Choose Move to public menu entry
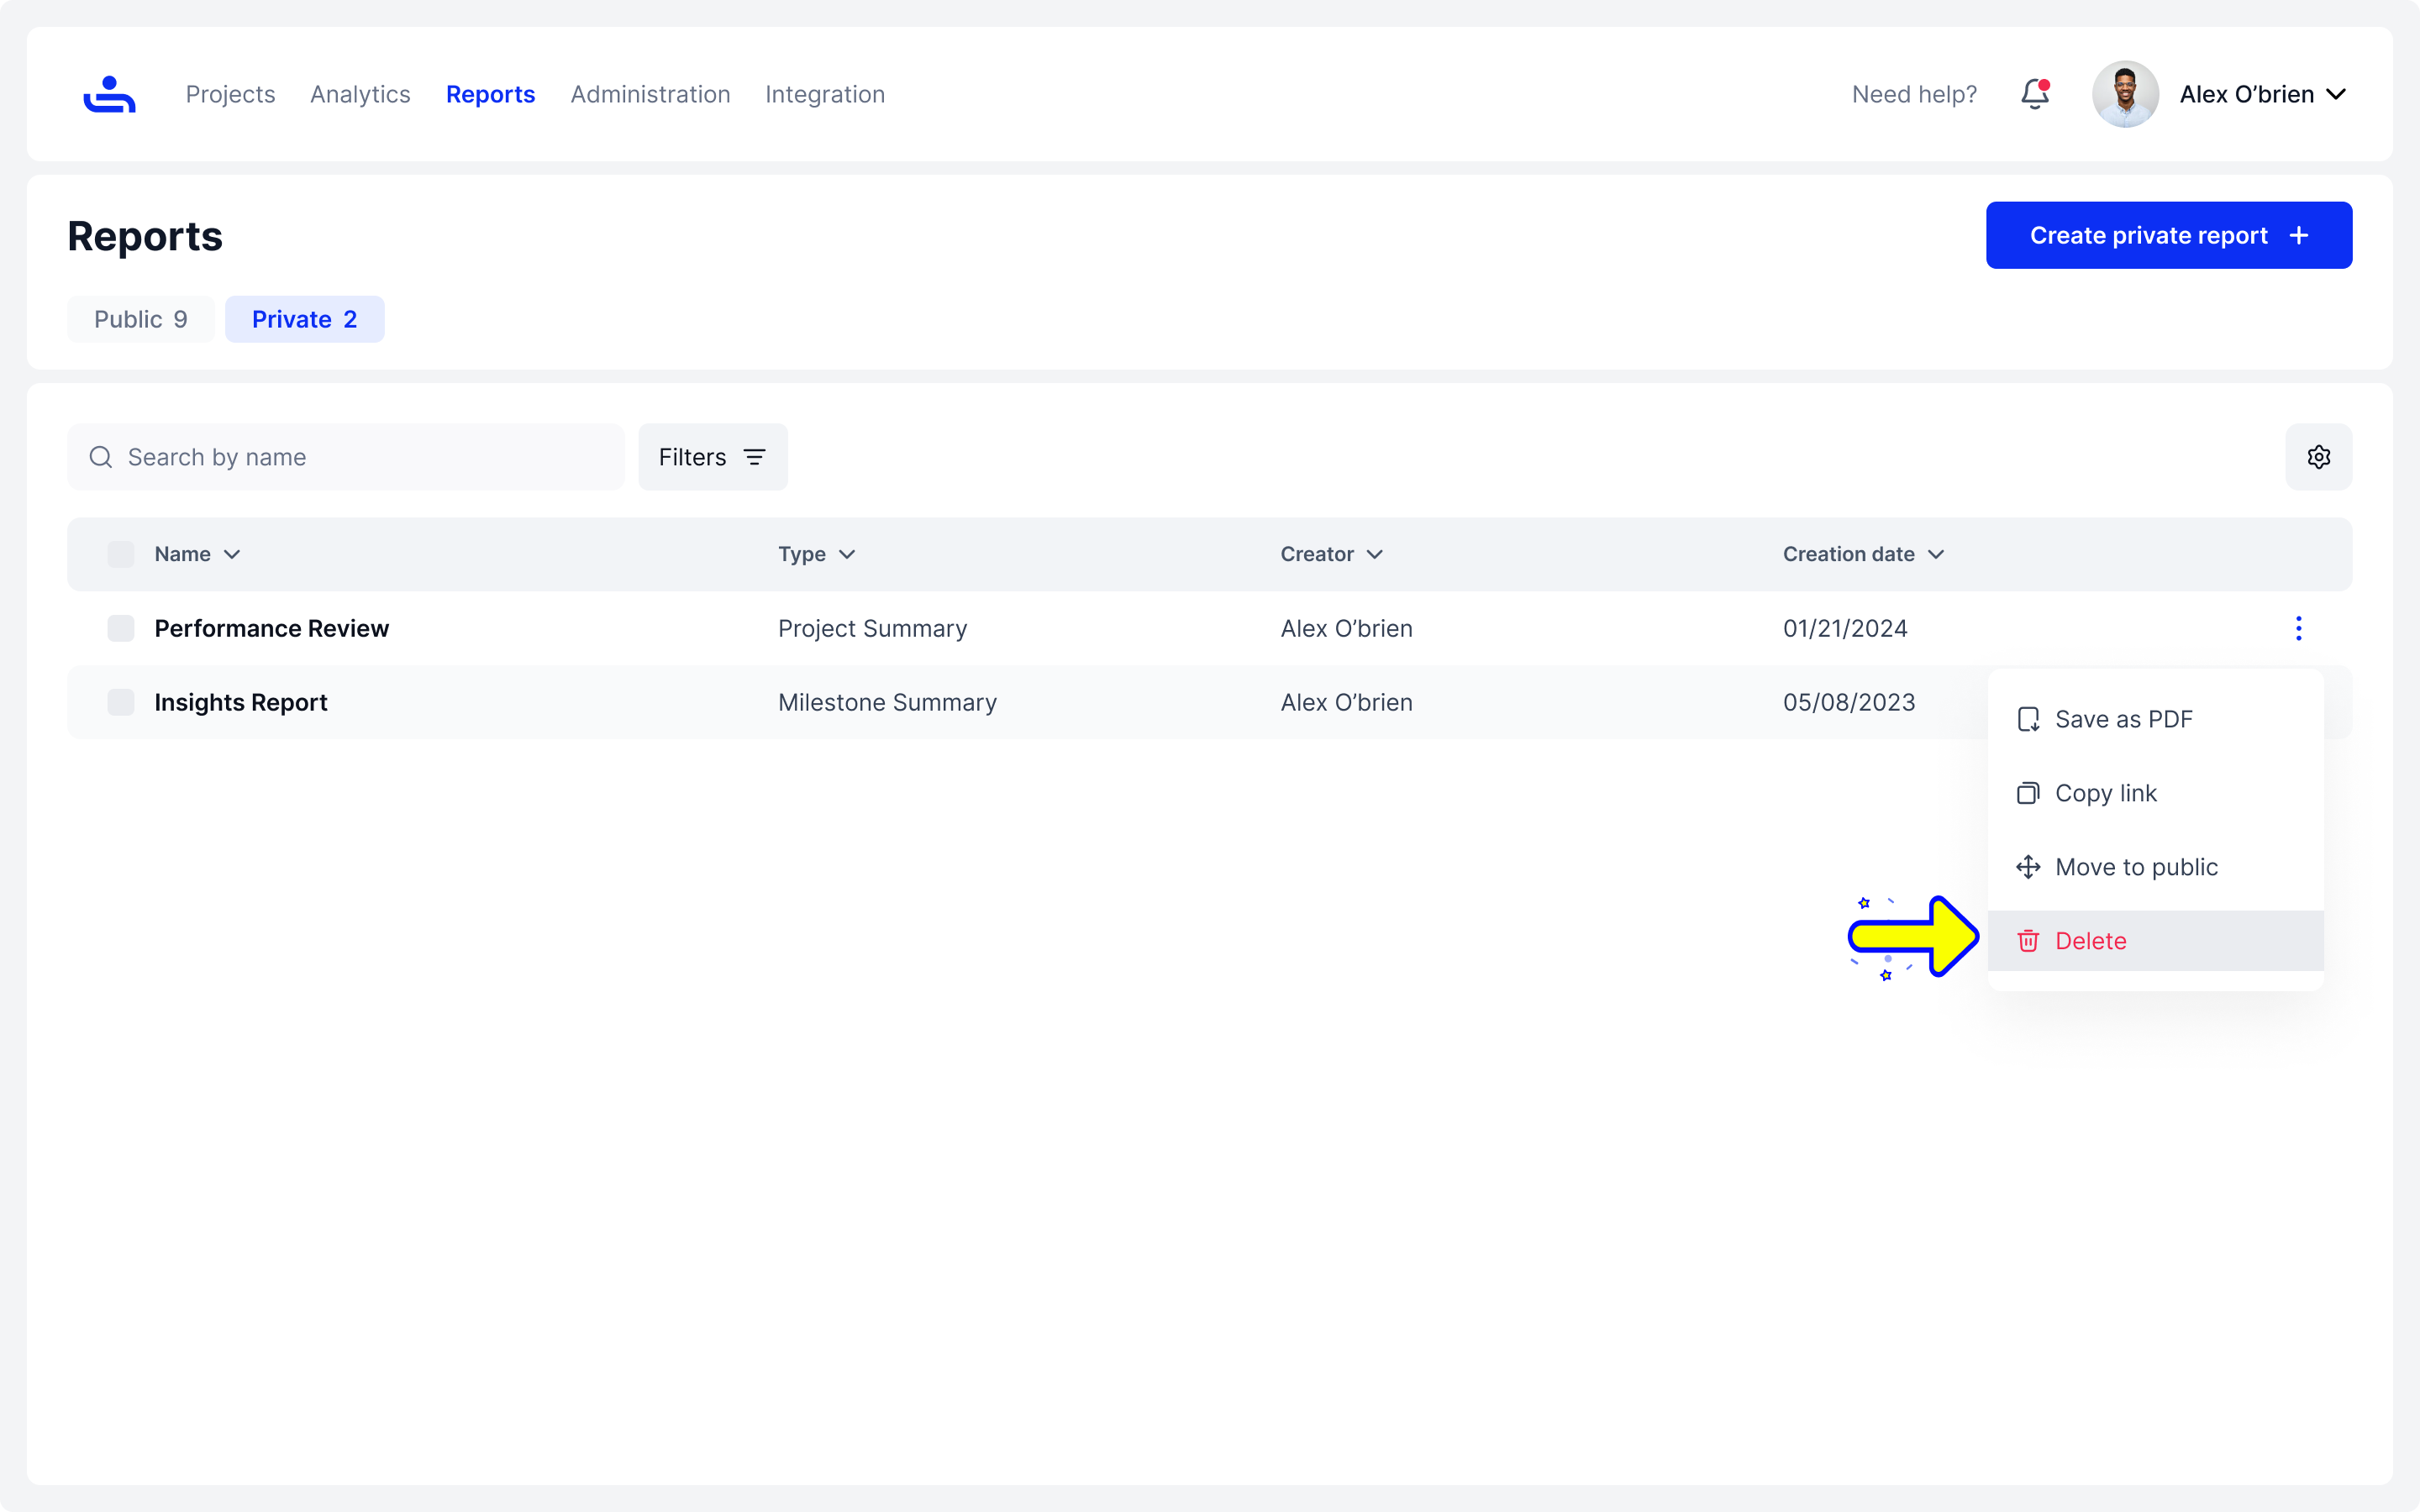Screen dimensions: 2420x1512 tap(2155, 867)
